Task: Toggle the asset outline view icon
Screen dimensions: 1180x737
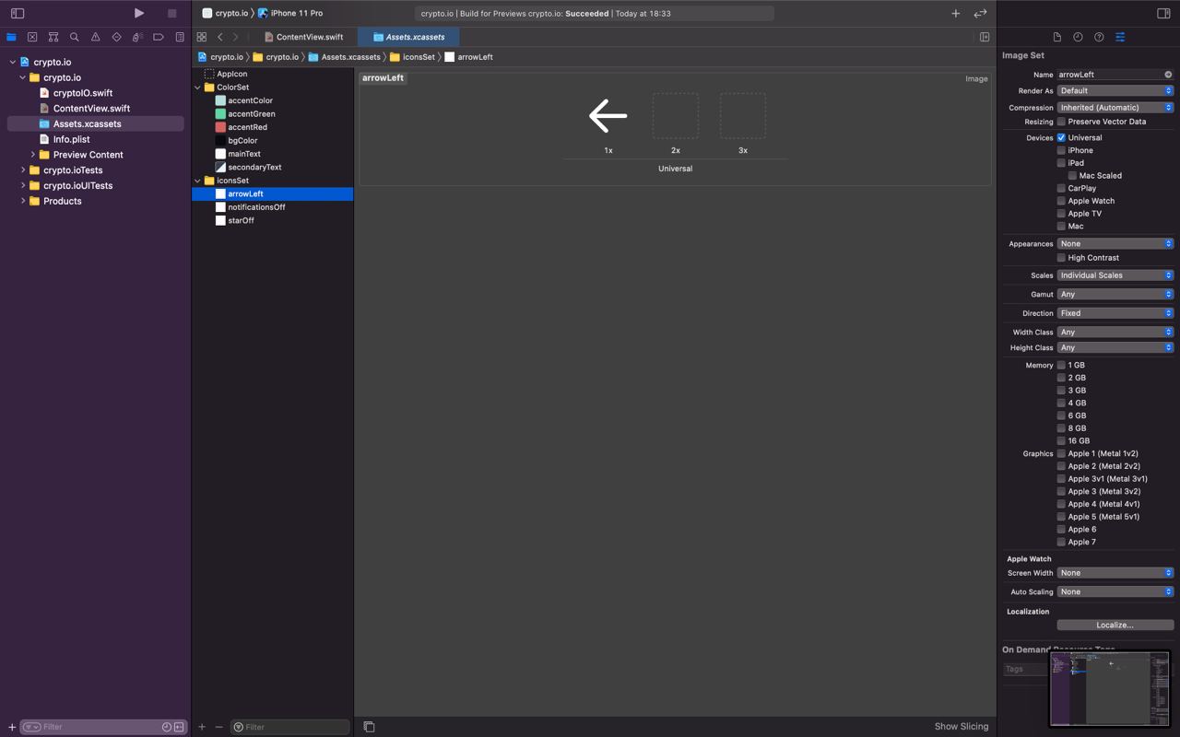Action: (369, 727)
